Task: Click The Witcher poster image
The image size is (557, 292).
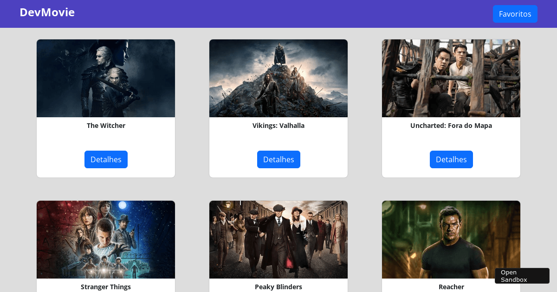Action: tap(106, 78)
